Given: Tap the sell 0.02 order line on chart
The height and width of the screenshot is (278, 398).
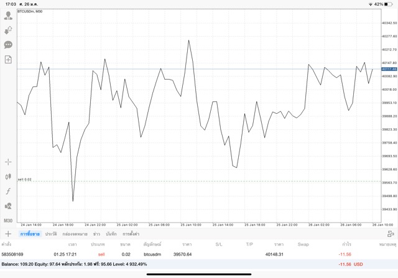Looking at the screenshot, I should [187, 181].
